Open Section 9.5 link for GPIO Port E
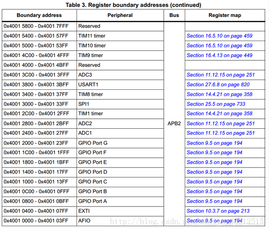The width and height of the screenshot is (269, 230). point(214,162)
